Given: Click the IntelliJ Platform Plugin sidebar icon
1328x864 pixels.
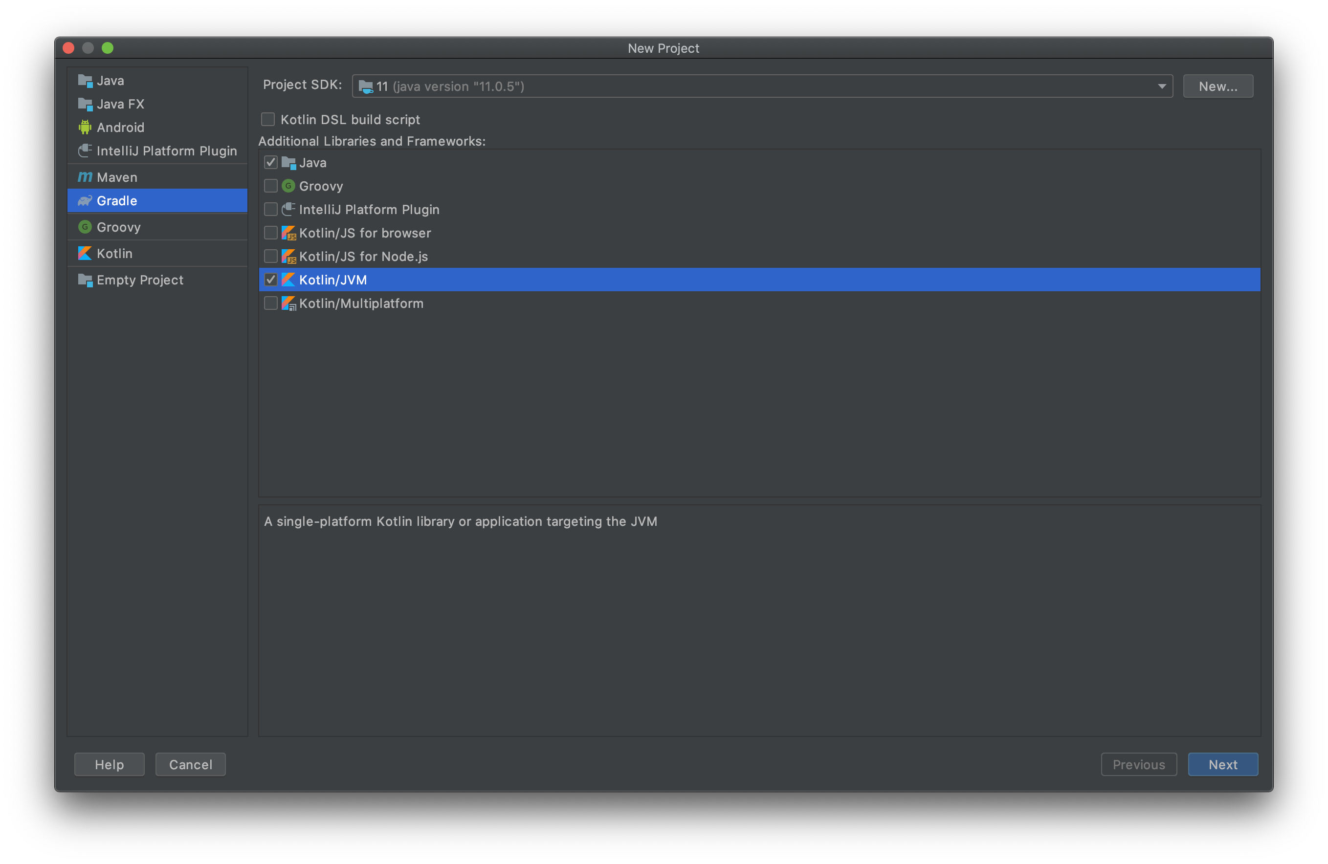Looking at the screenshot, I should coord(85,151).
